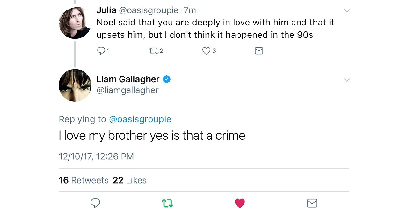The height and width of the screenshot is (214, 408).
Task: Retweet Julia's tweet with 2 retweets
Action: click(154, 51)
